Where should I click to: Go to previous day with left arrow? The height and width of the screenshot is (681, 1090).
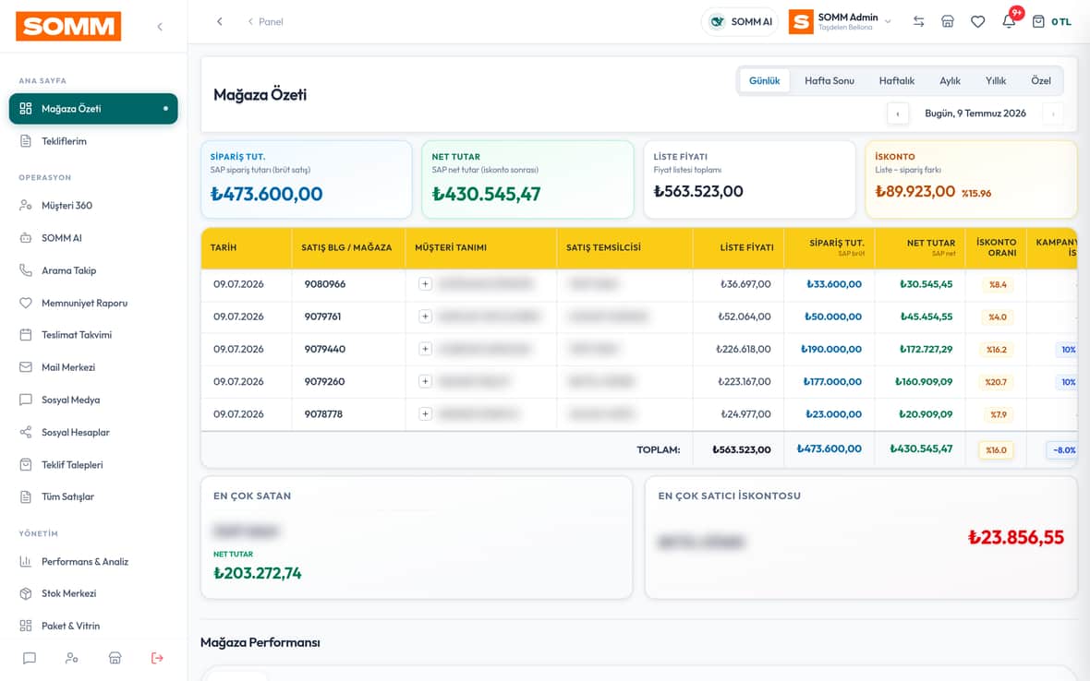point(898,113)
